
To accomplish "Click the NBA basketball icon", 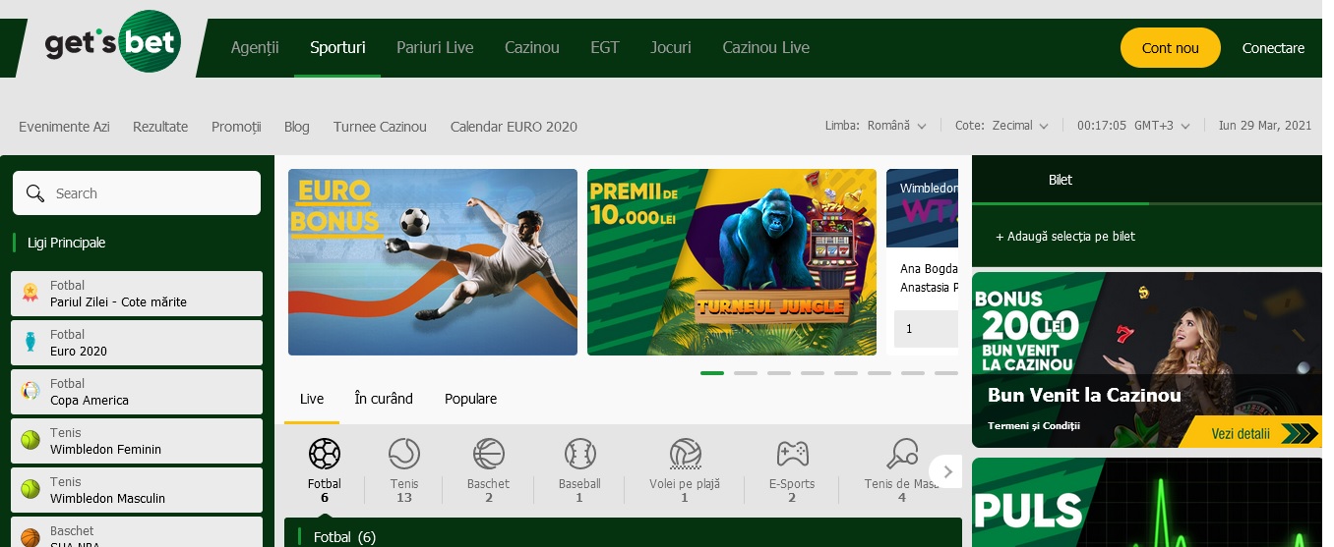I will 30,537.
